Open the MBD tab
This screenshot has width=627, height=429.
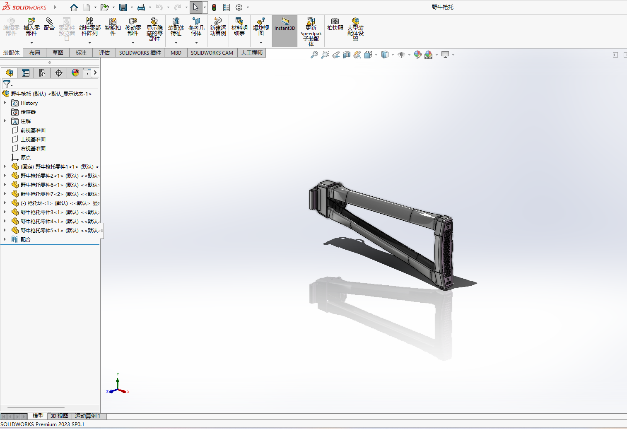point(176,53)
